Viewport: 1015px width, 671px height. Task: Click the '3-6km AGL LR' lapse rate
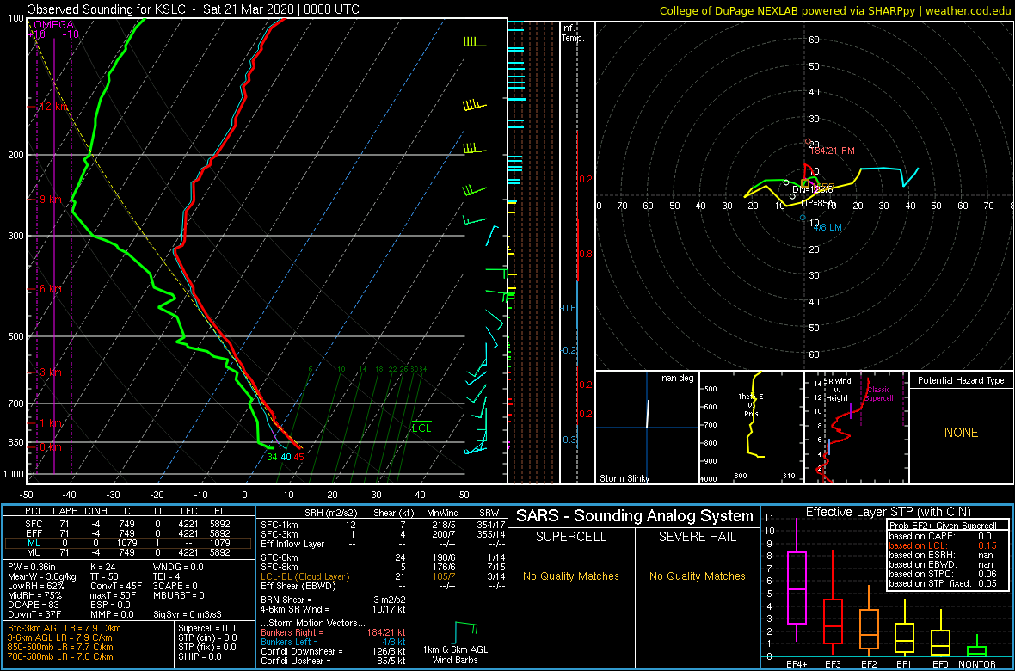point(61,637)
